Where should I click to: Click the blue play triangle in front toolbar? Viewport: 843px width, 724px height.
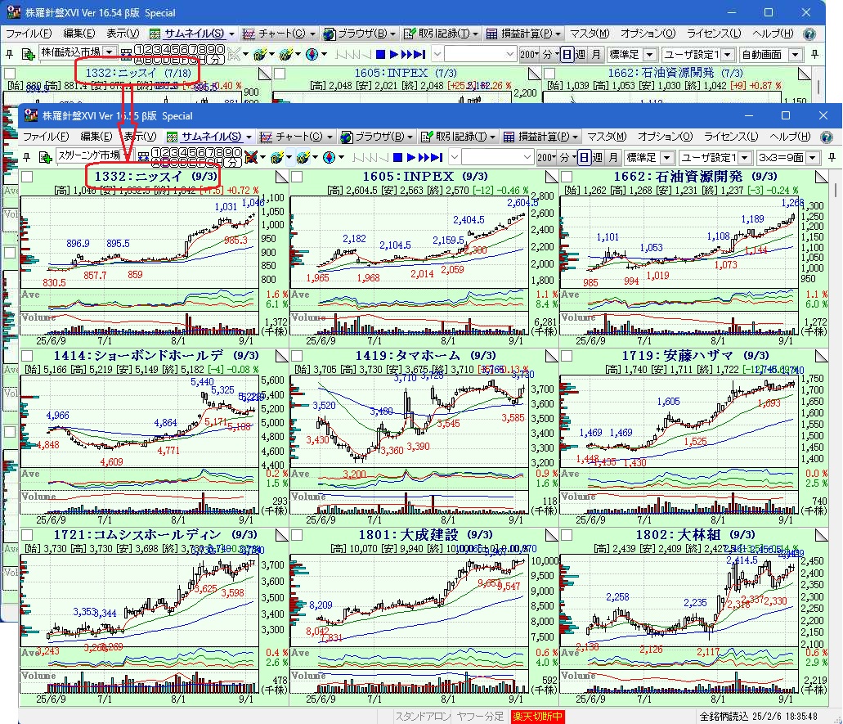pos(411,157)
